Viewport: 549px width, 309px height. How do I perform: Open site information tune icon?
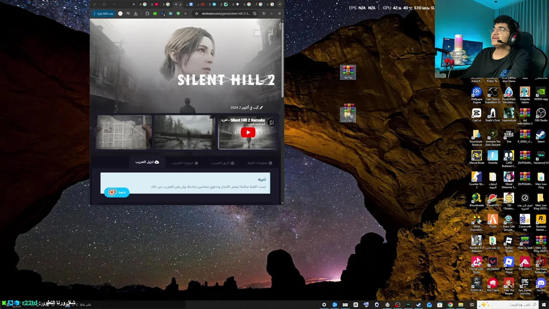click(x=254, y=13)
